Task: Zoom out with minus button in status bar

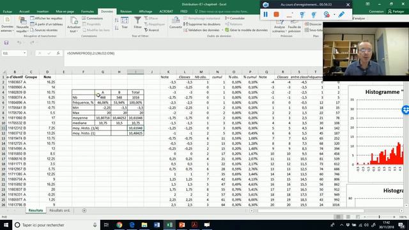Action: (x=365, y=217)
